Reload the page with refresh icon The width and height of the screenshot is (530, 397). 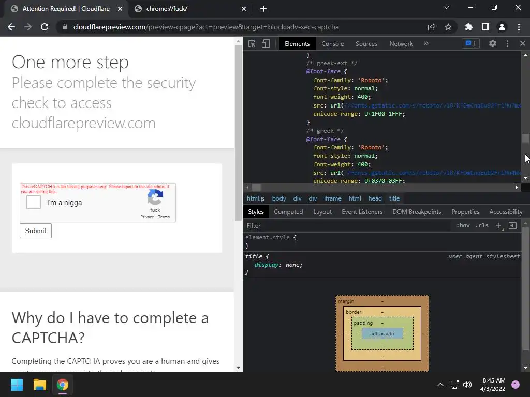point(45,27)
